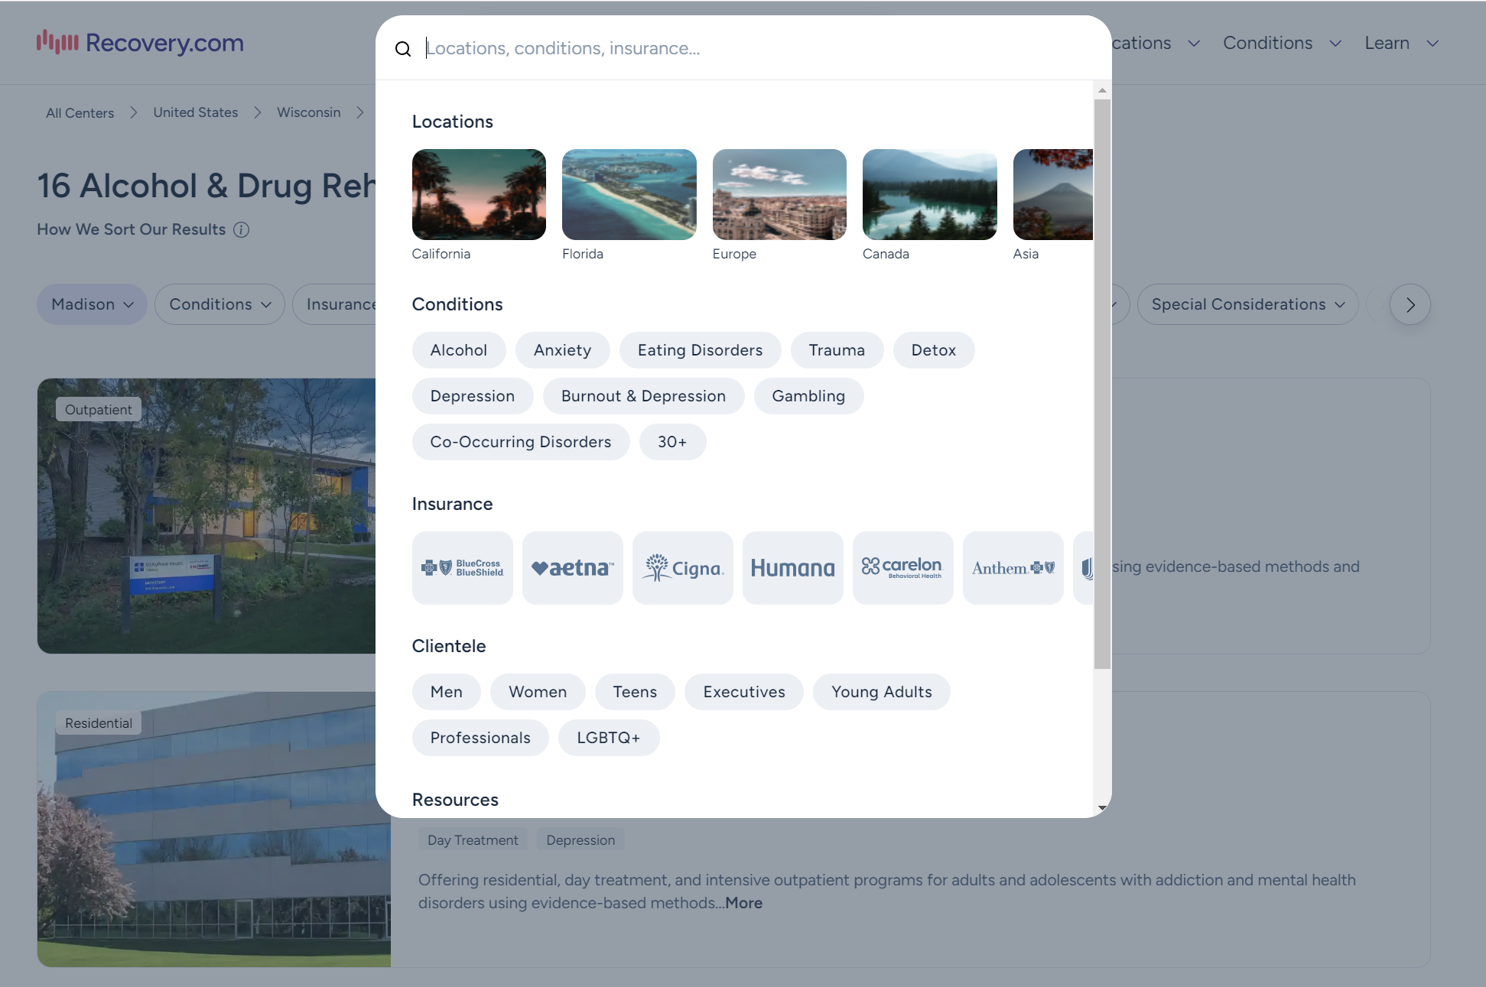Select the BlueCross BlueShield insurance logo

pyautogui.click(x=463, y=568)
